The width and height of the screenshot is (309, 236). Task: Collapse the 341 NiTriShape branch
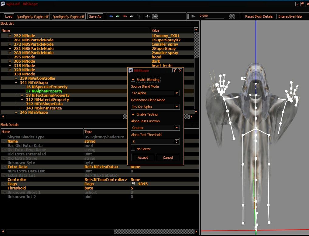click(x=16, y=82)
